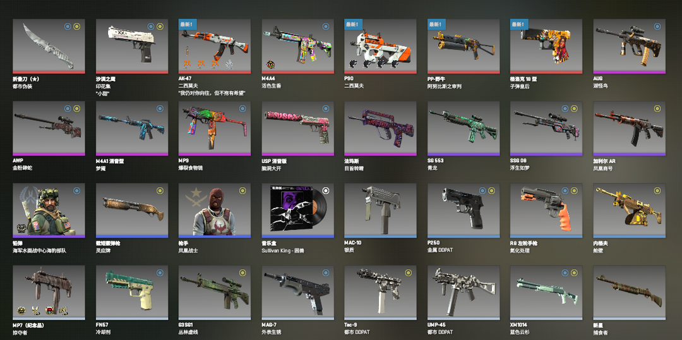
Task: Click the sticker on M4A4 活色生香
Action: pyautogui.click(x=270, y=64)
